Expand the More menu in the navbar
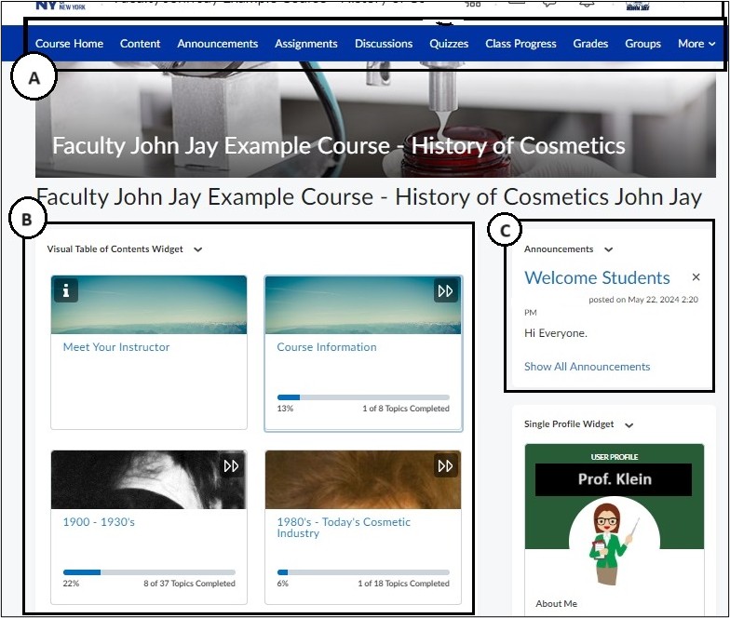The image size is (730, 618). (x=696, y=44)
